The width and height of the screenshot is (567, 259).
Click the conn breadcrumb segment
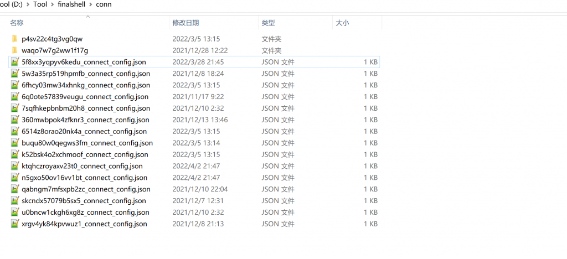[x=104, y=4]
